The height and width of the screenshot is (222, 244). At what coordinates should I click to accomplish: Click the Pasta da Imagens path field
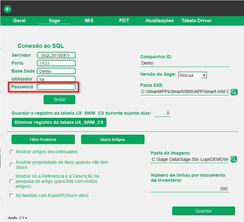click(x=189, y=160)
